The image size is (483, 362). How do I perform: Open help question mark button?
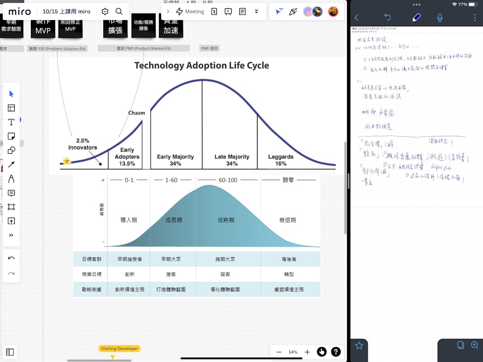pos(336,352)
